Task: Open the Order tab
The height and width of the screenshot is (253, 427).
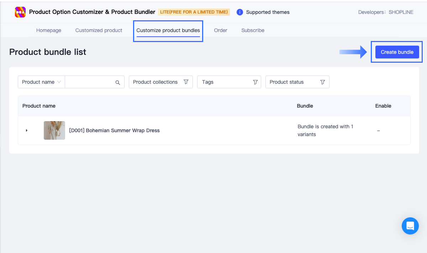Action: coord(221,30)
